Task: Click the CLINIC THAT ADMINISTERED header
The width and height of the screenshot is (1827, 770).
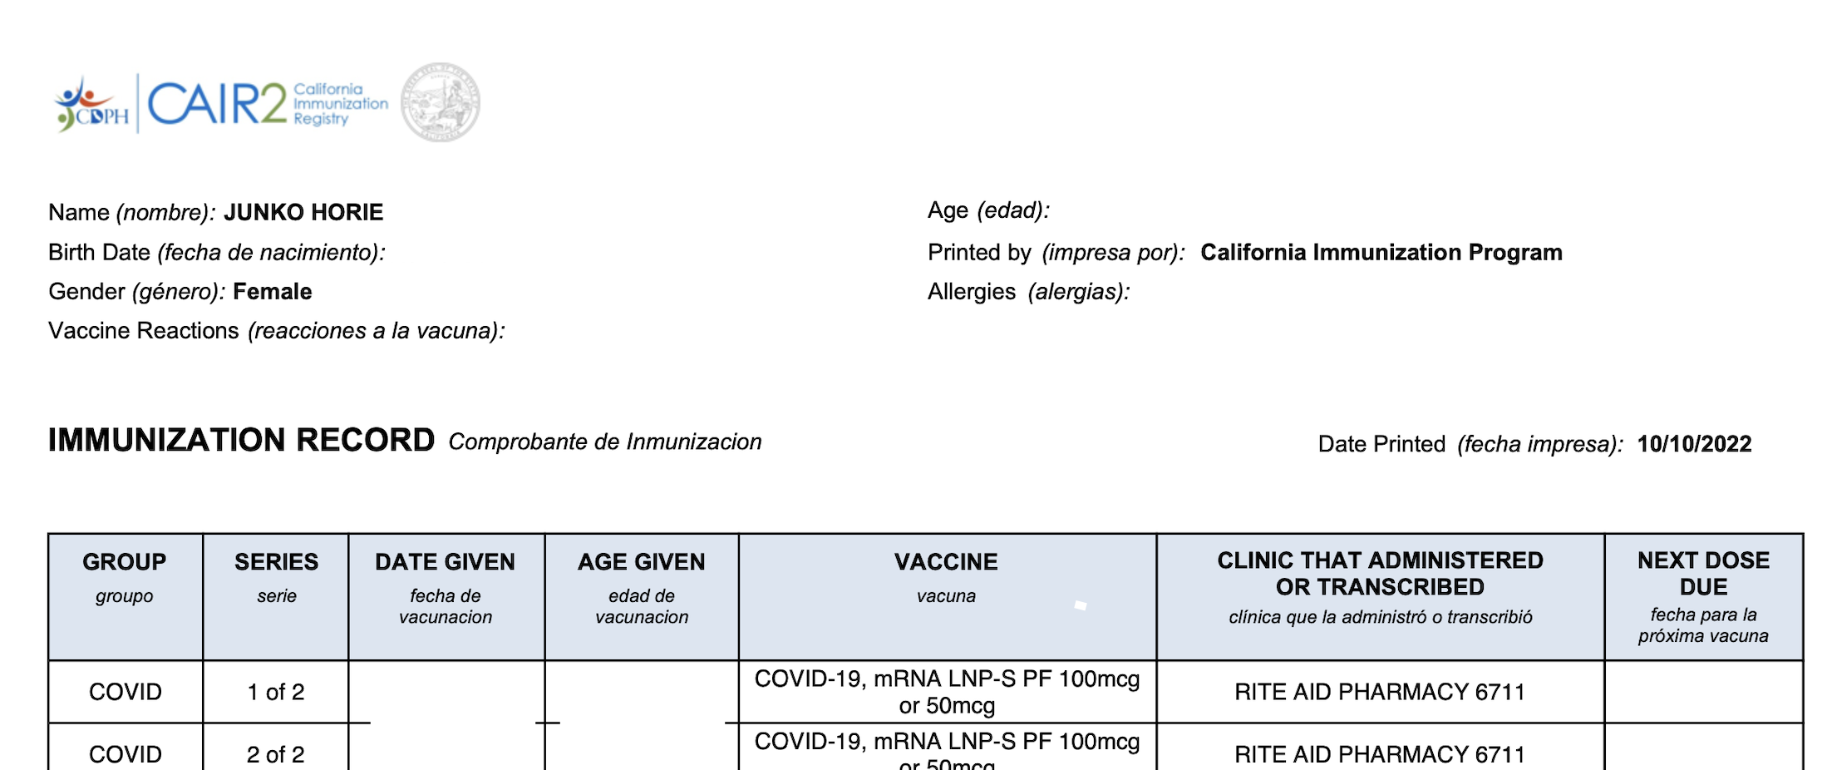Action: click(x=1380, y=573)
